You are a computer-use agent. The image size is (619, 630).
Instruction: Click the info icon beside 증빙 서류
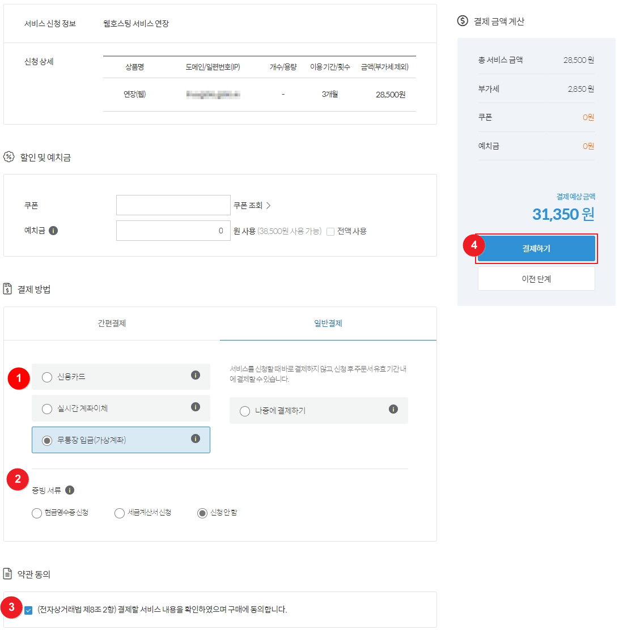point(70,490)
